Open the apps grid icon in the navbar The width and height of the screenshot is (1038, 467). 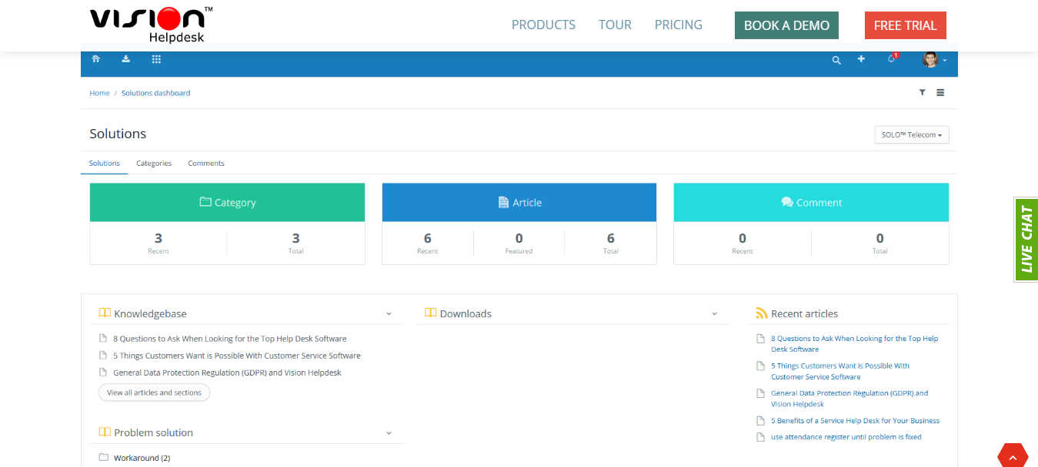click(155, 58)
